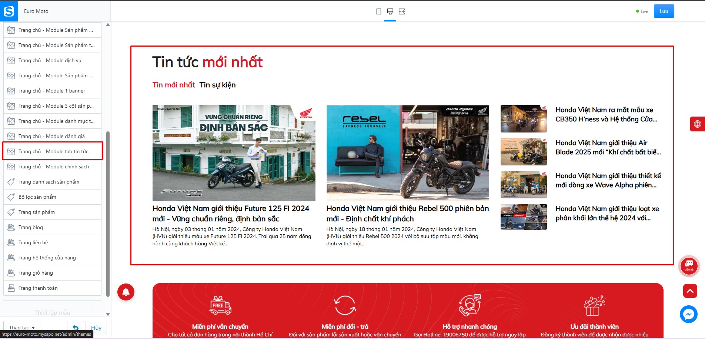Click the Ưu đãi thành viên label
Image resolution: width=705 pixels, height=339 pixels.
pos(595,327)
